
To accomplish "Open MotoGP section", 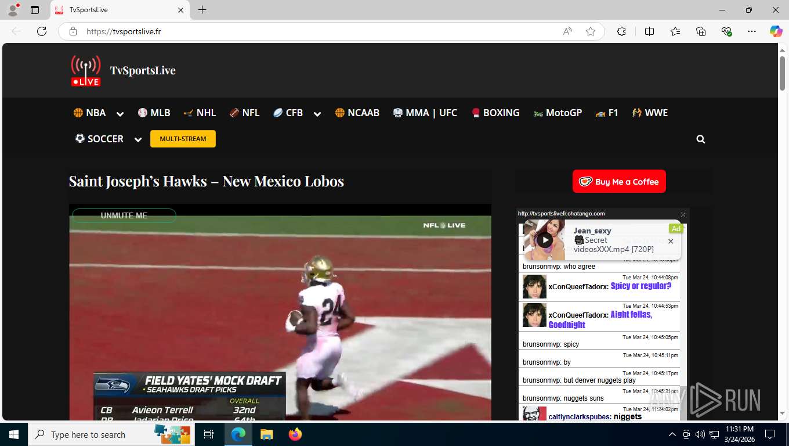I will (x=557, y=113).
